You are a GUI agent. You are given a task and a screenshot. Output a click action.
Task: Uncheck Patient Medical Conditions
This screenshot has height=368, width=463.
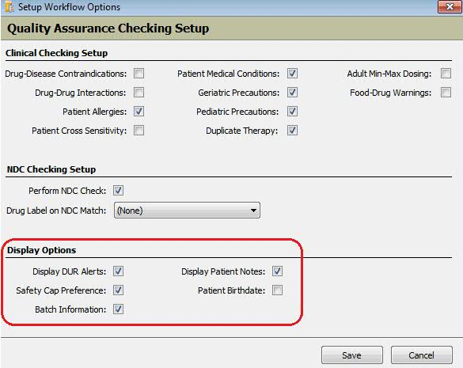coord(292,74)
